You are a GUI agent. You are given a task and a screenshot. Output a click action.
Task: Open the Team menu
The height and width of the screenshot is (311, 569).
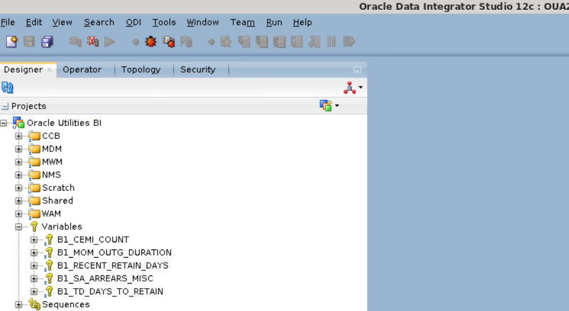pos(242,22)
